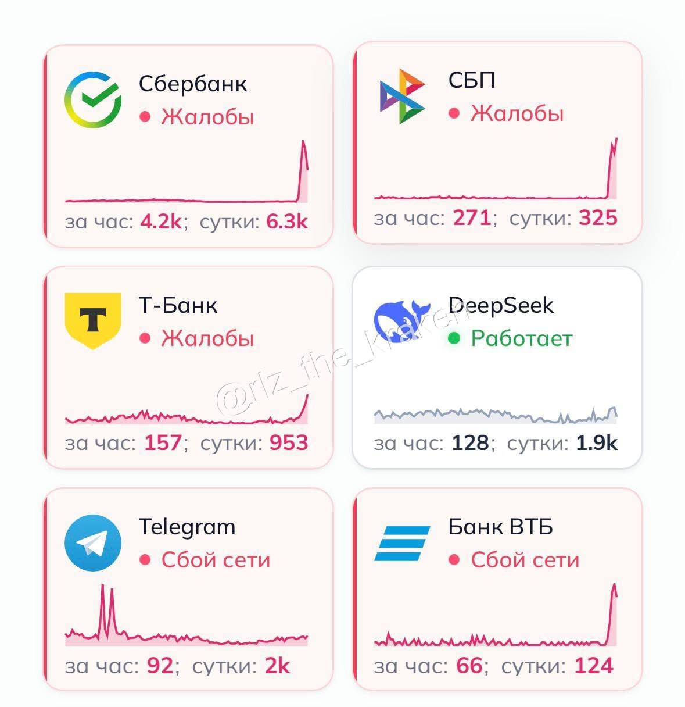Viewport: 685px width, 707px height.
Task: Click the green Работает status for DeepSeek
Action: pos(521,338)
